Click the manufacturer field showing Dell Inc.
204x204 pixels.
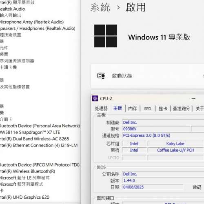pyautogui.click(x=163, y=122)
